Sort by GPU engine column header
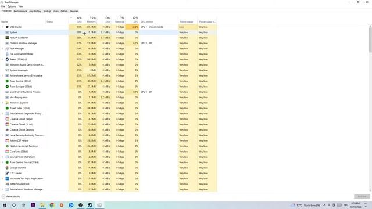 click(x=159, y=20)
